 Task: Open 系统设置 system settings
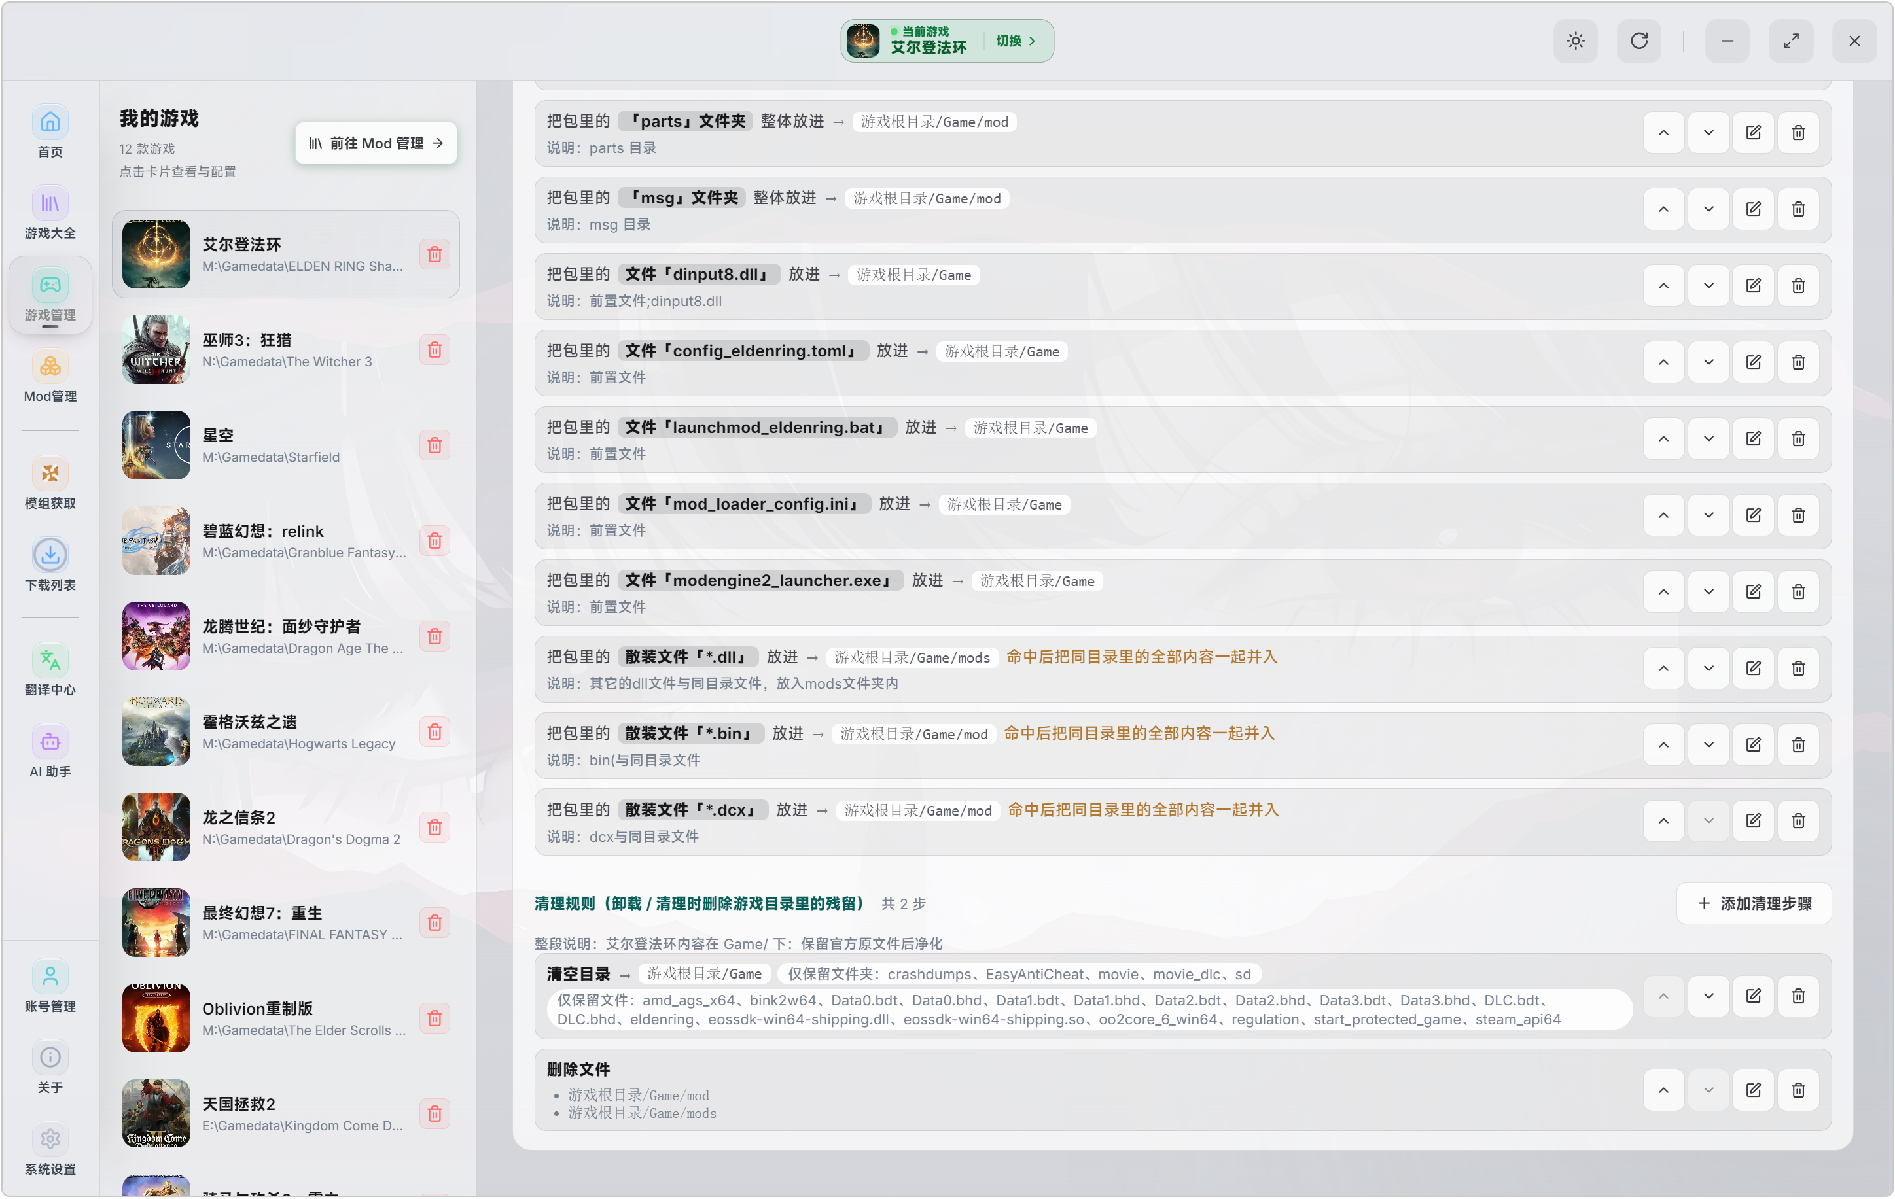pyautogui.click(x=50, y=1149)
